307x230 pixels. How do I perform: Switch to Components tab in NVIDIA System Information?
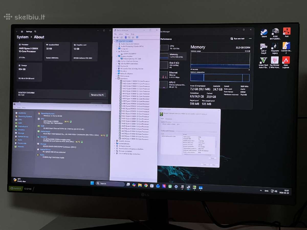(x=169, y=119)
